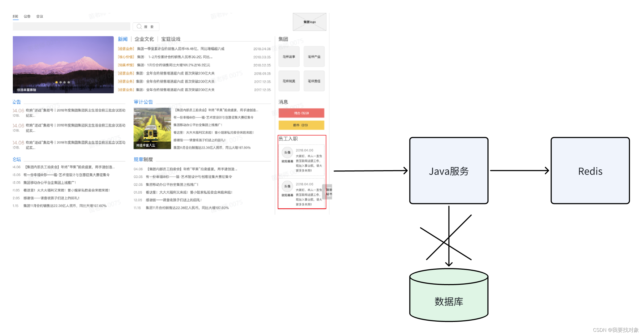This screenshot has height=335, width=643.
Task: Select the first yellow carousel dot
Action: [x=56, y=82]
